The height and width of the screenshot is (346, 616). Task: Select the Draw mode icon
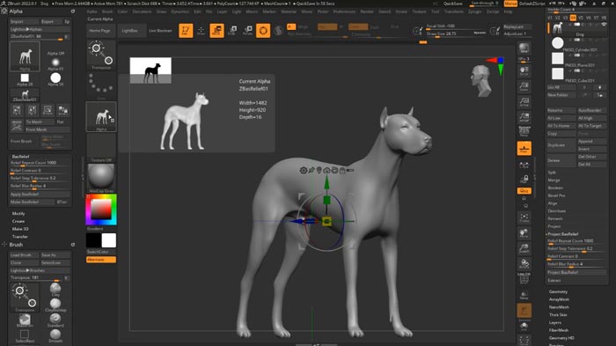tap(202, 30)
